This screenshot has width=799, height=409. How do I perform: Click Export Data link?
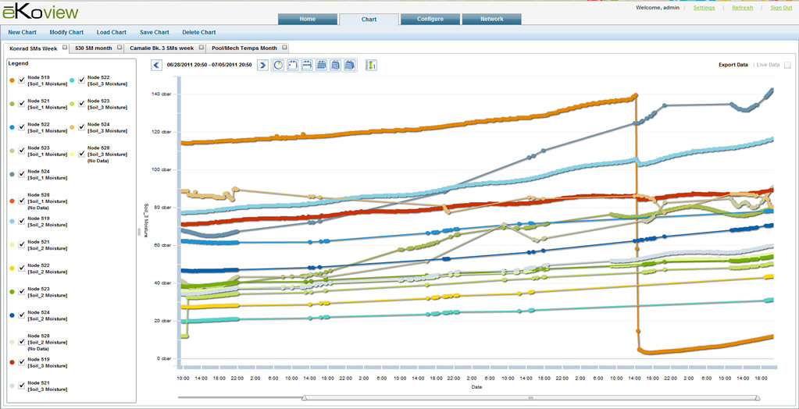tap(733, 65)
